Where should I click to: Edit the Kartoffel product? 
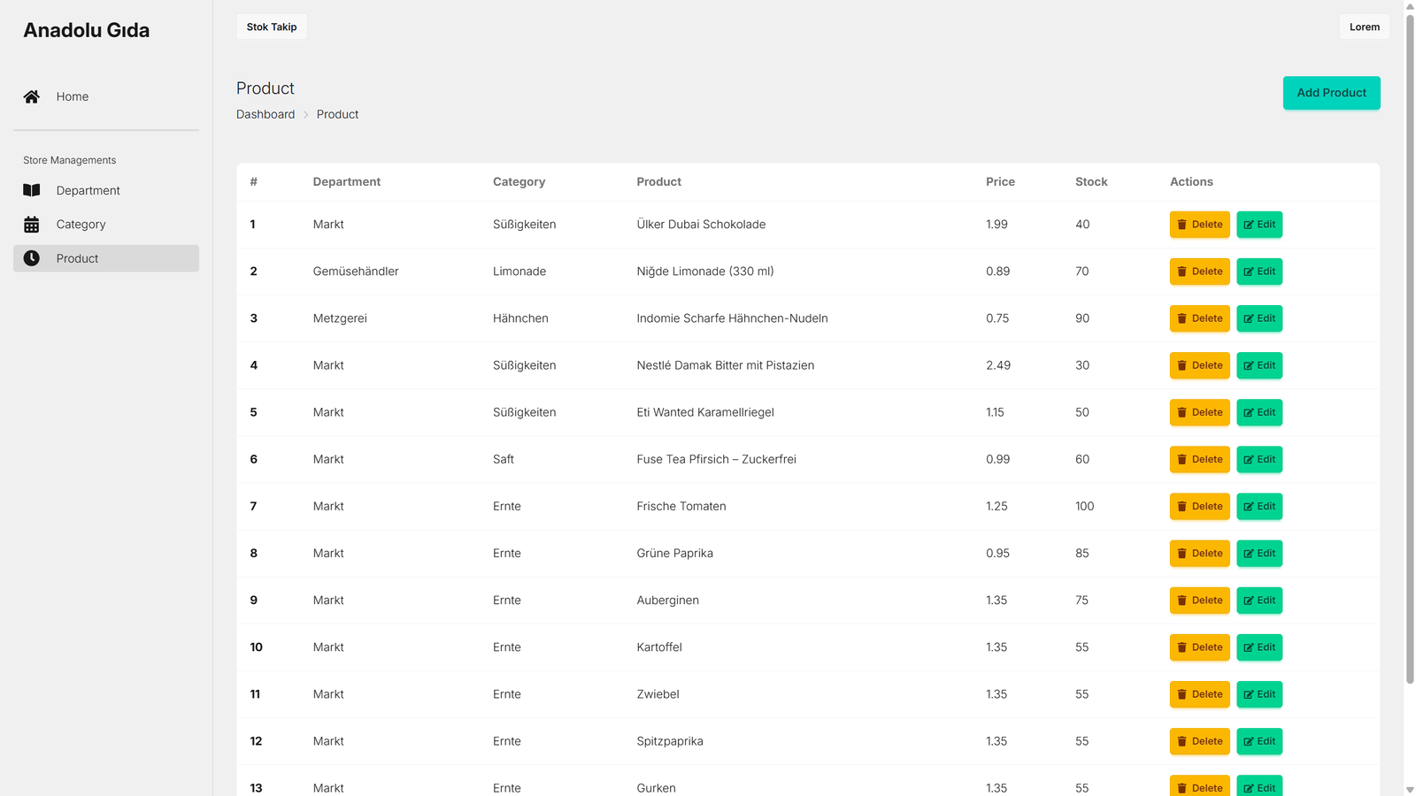point(1259,647)
